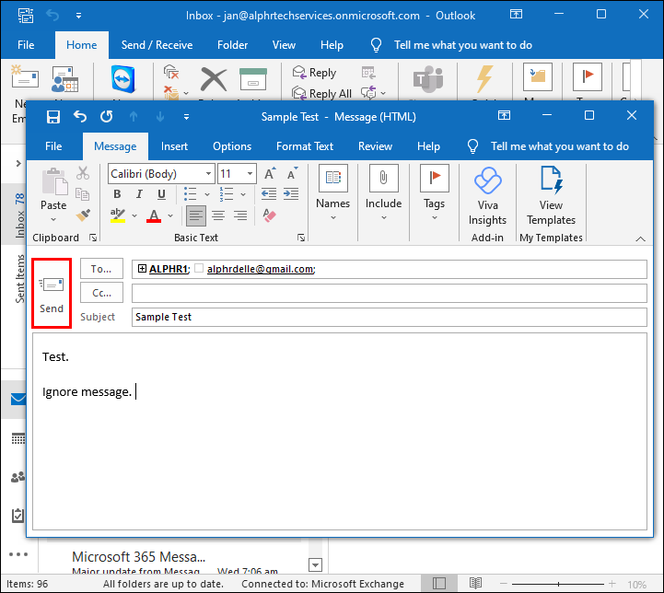Toggle italic formatting
This screenshot has width=664, height=593.
pos(137,194)
